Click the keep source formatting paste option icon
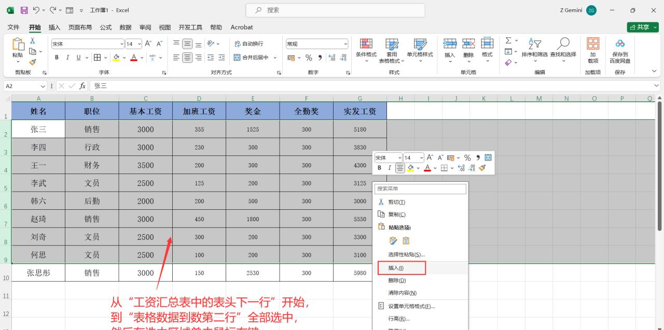The width and height of the screenshot is (664, 330). 393,240
